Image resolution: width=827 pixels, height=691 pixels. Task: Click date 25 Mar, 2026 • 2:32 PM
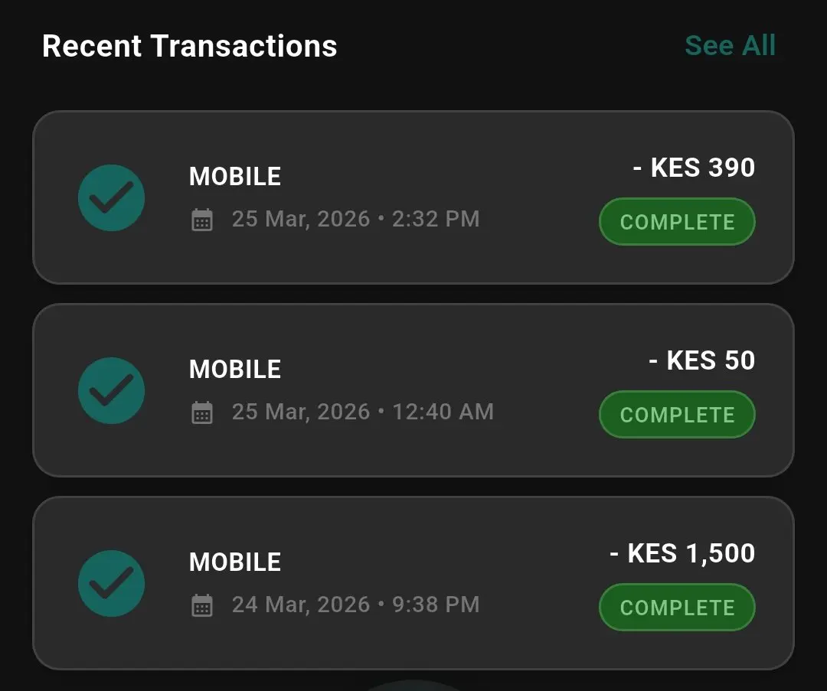tap(355, 220)
